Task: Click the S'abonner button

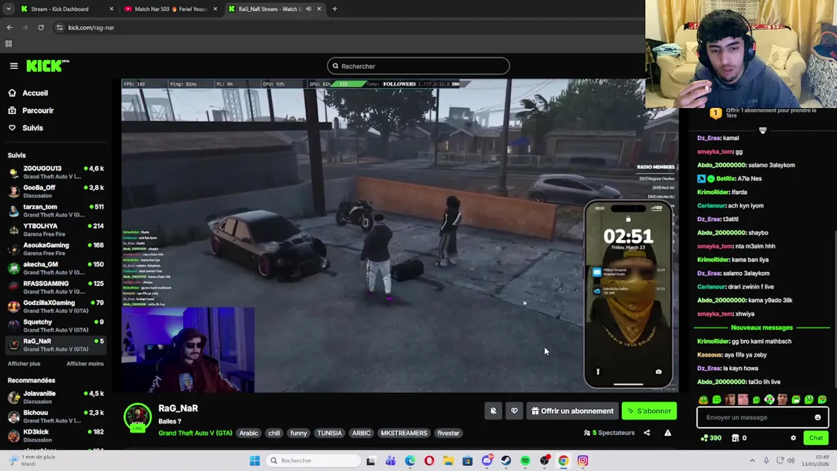Action: coord(649,411)
